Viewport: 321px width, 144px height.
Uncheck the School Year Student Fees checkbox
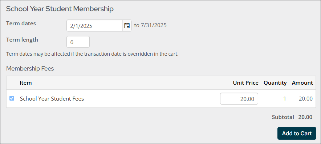tap(12, 98)
